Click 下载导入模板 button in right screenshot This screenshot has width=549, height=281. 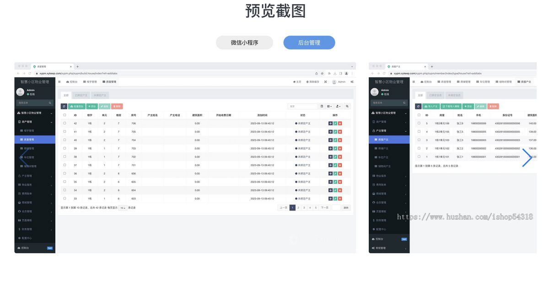click(451, 106)
